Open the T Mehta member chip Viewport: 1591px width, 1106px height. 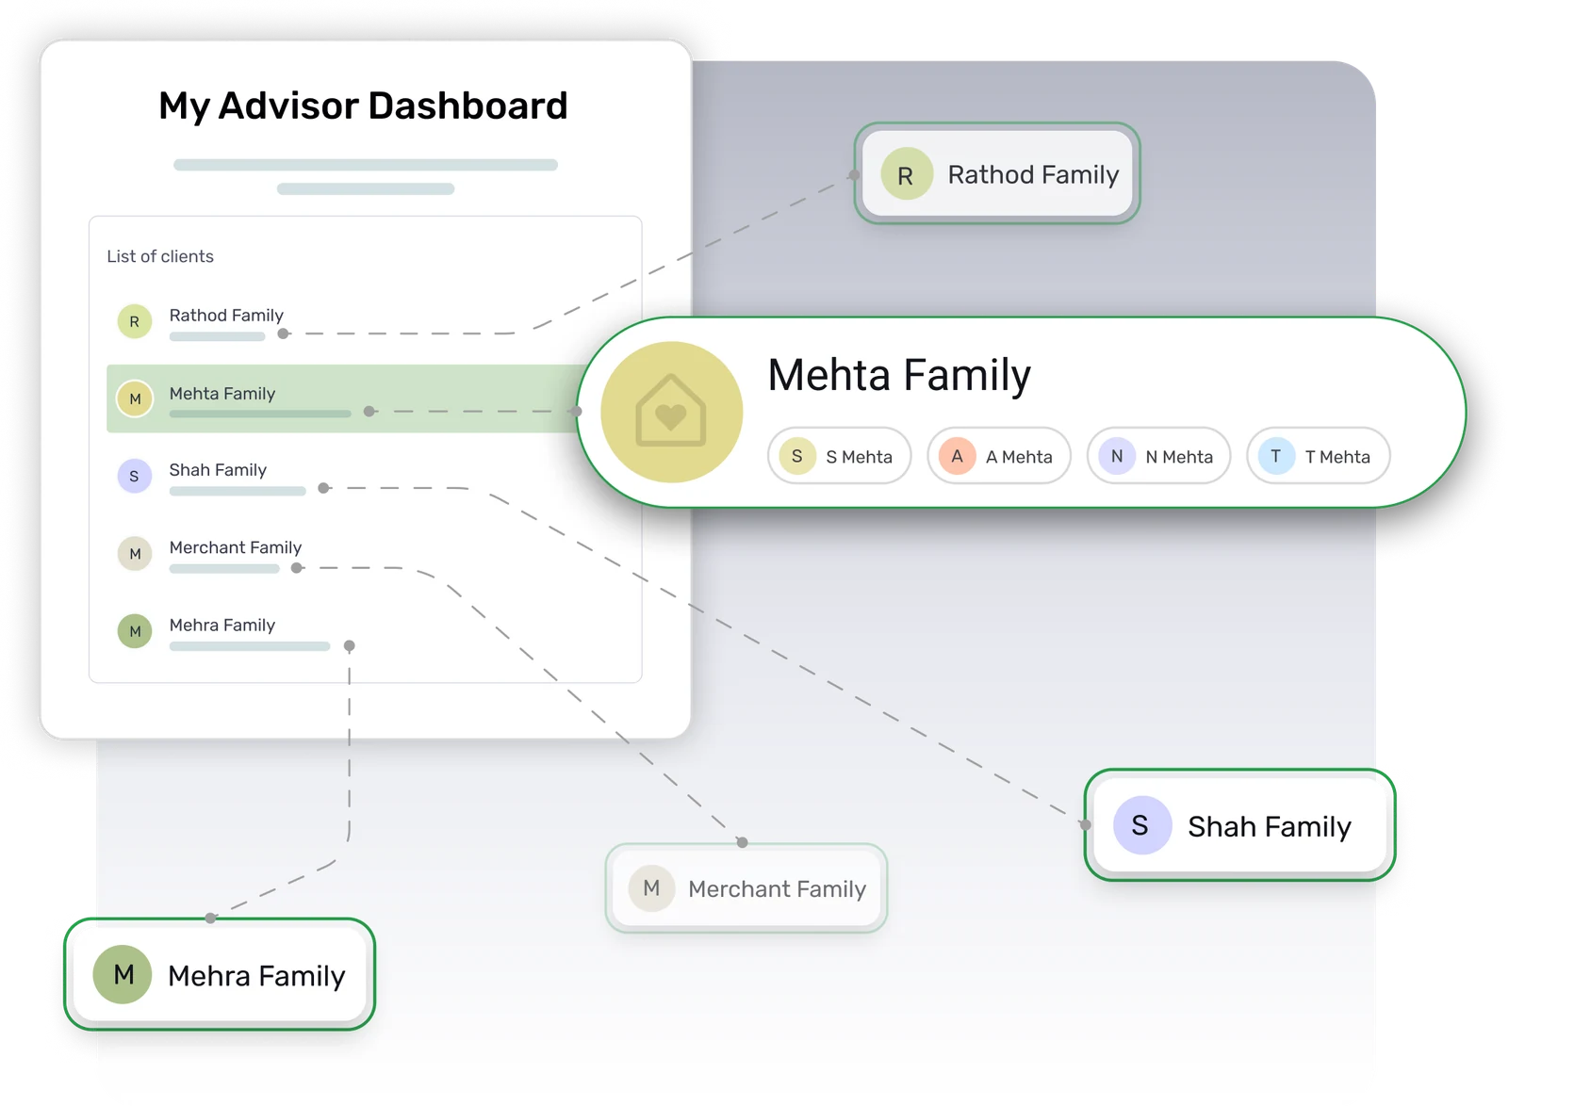[1319, 456]
